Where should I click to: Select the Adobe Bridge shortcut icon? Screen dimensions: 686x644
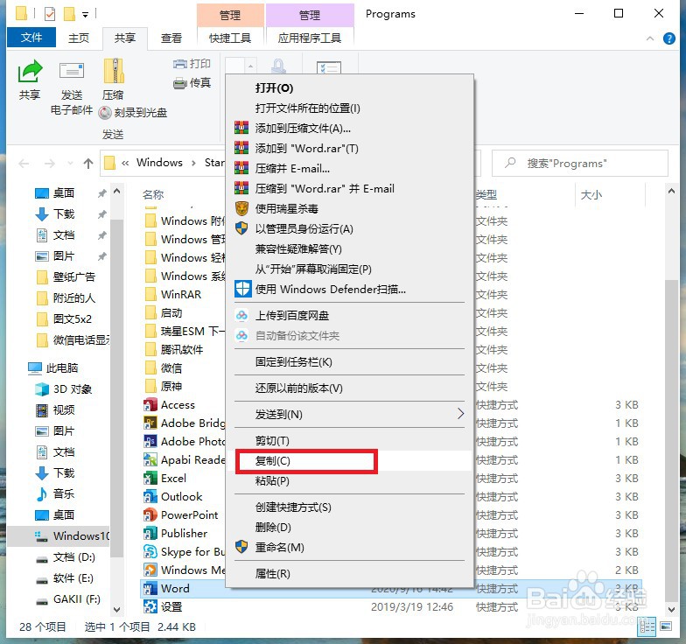[150, 423]
